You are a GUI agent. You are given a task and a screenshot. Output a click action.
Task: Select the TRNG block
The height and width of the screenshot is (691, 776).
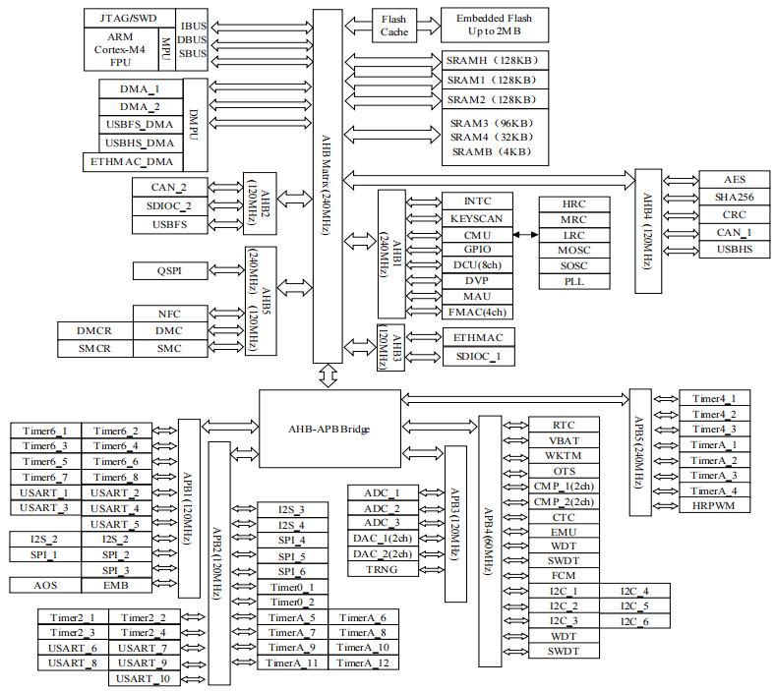[383, 569]
